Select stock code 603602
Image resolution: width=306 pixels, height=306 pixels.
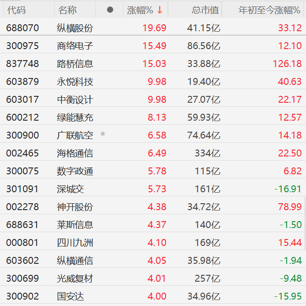(x=22, y=261)
